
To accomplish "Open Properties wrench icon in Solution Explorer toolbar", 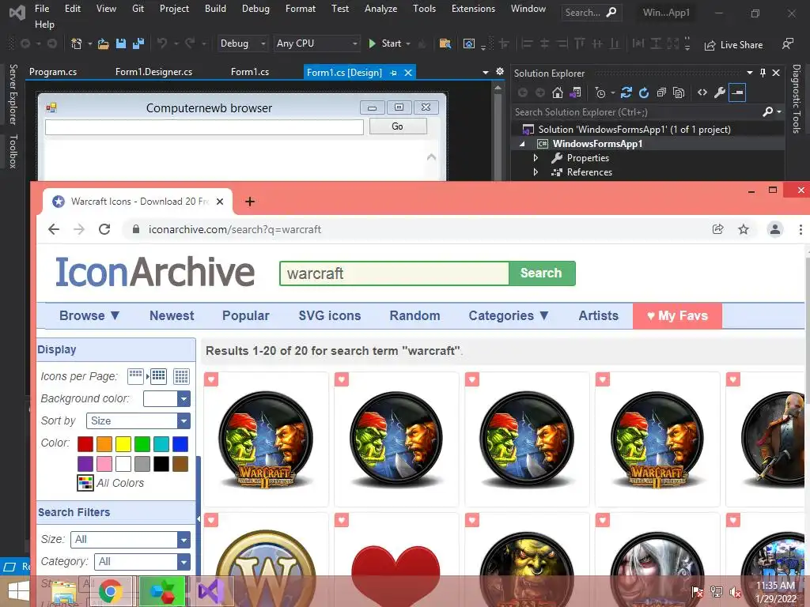I will (720, 93).
